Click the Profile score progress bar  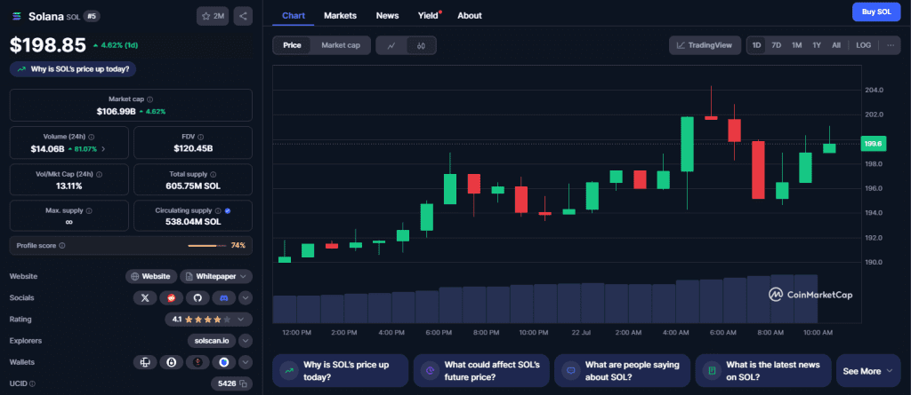pyautogui.click(x=206, y=246)
